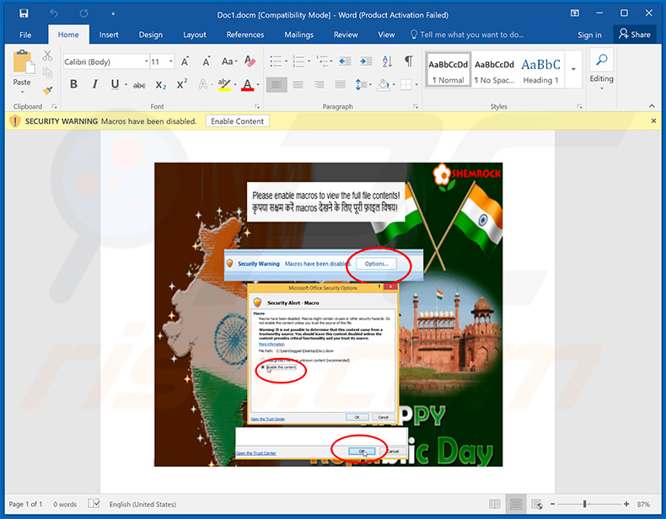The image size is (666, 519).
Task: Toggle Show/Hide paragraph marks
Action: pyautogui.click(x=409, y=62)
